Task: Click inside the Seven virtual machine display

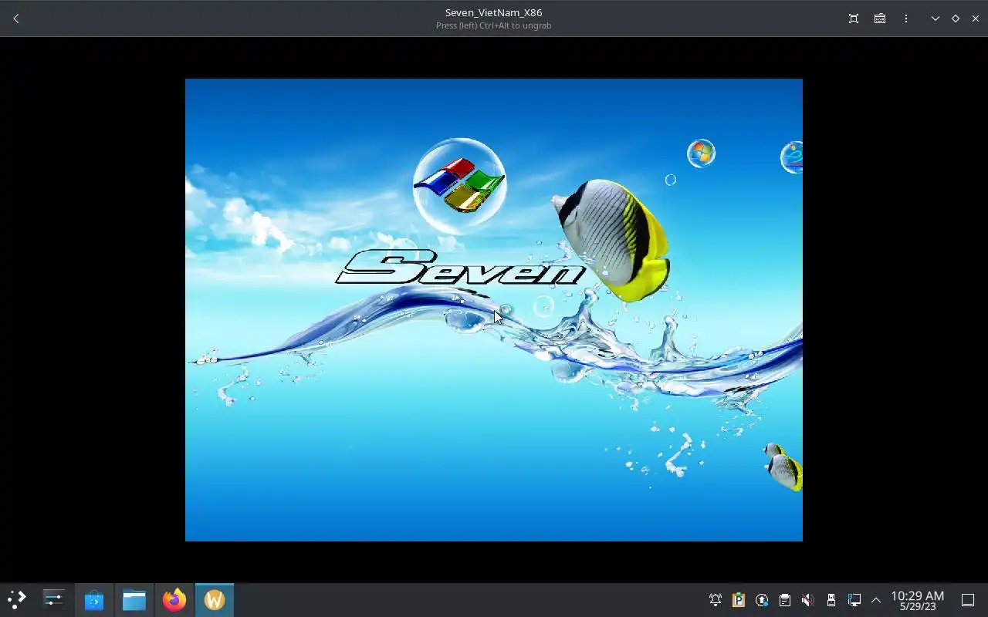Action: coord(494,310)
